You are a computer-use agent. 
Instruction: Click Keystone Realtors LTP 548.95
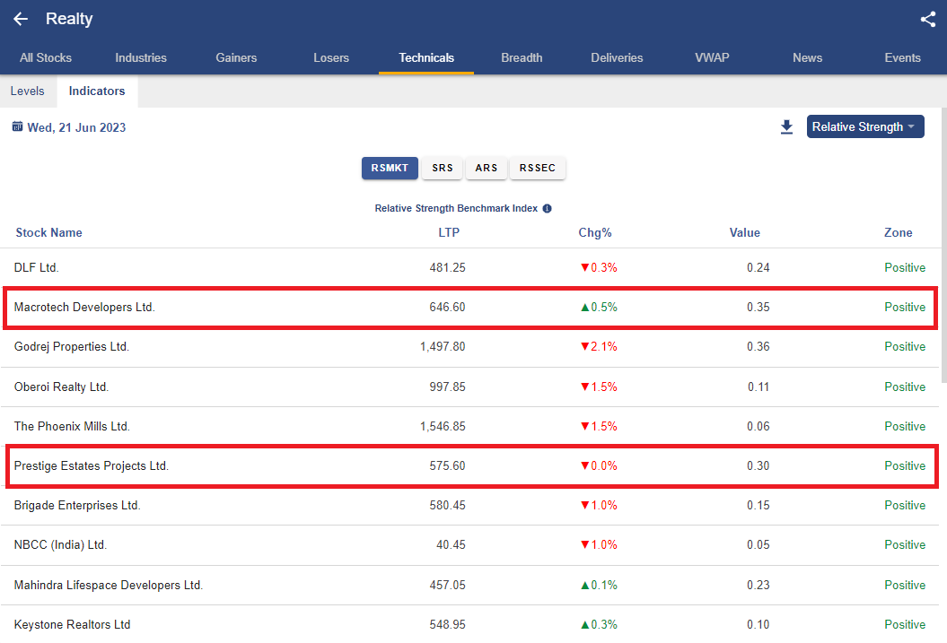click(x=448, y=625)
